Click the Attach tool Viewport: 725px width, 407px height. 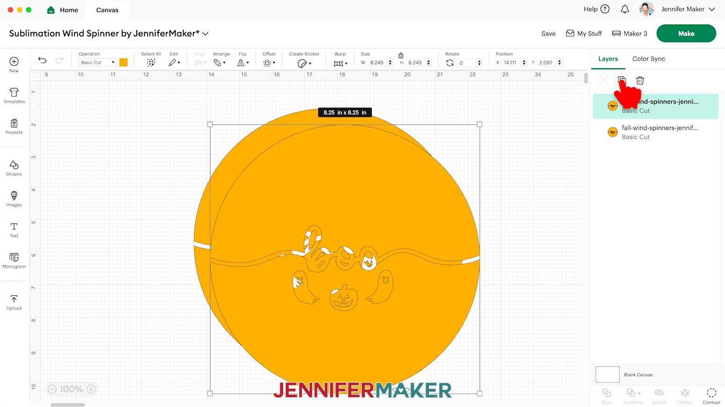coord(659,396)
